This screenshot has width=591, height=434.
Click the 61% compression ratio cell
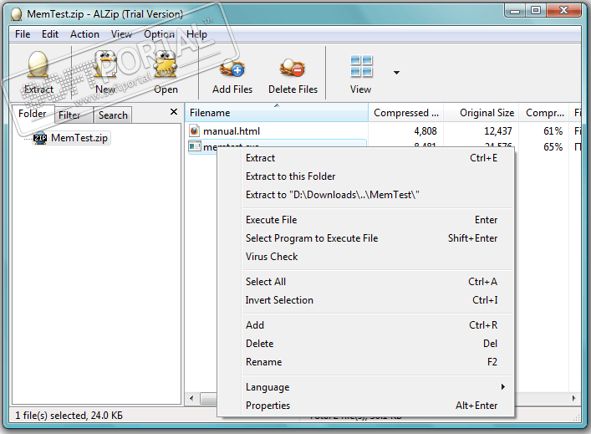553,131
